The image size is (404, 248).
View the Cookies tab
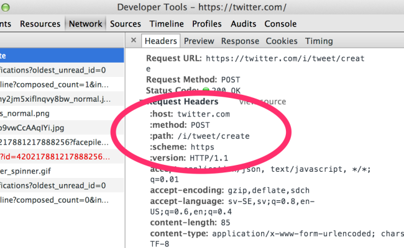(282, 41)
